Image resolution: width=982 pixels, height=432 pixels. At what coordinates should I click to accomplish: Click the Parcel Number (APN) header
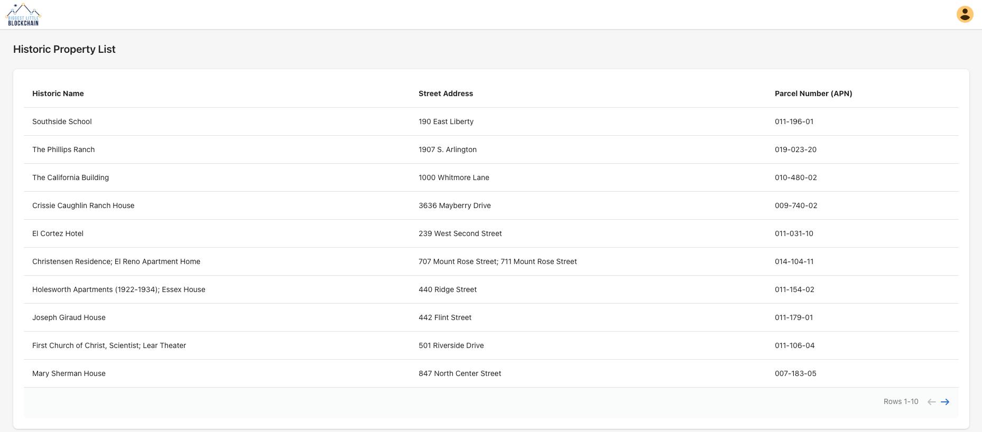pyautogui.click(x=813, y=93)
